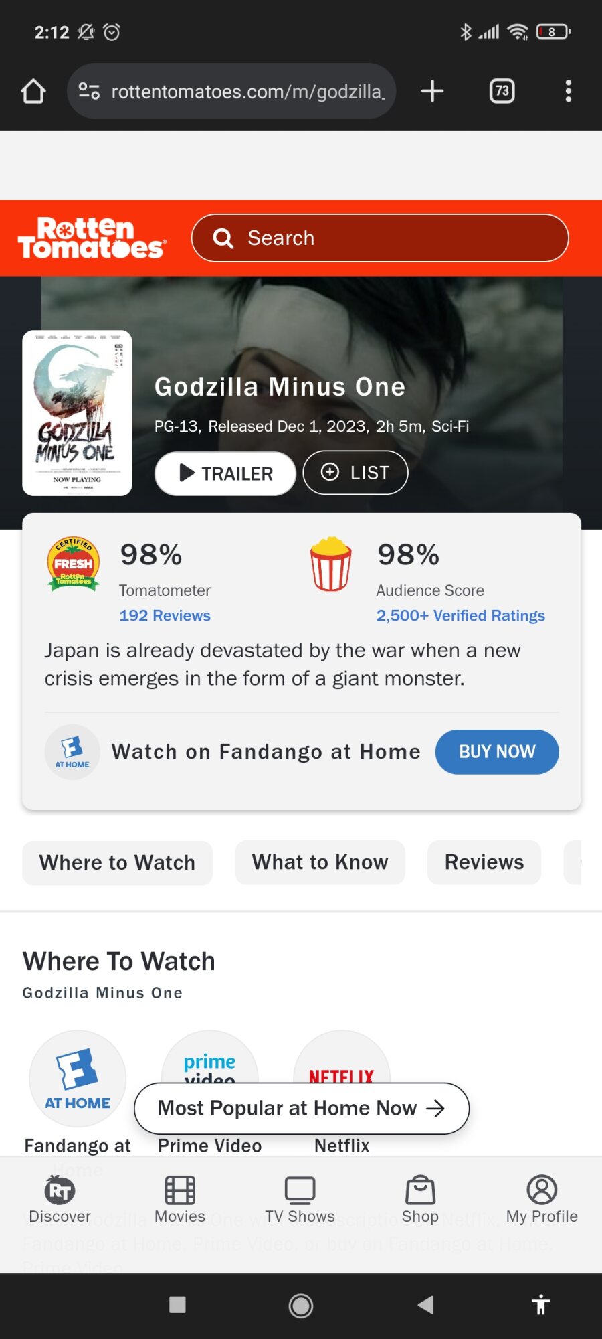Select the Fandango at Home streaming icon
This screenshot has width=602, height=1339.
point(78,1079)
